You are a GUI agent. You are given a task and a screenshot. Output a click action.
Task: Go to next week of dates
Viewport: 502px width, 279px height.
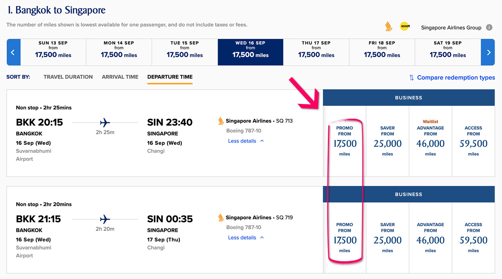[488, 52]
